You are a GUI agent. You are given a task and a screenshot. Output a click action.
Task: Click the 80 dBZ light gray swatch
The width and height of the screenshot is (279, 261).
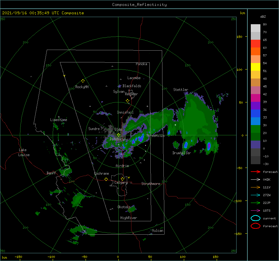point(255,28)
